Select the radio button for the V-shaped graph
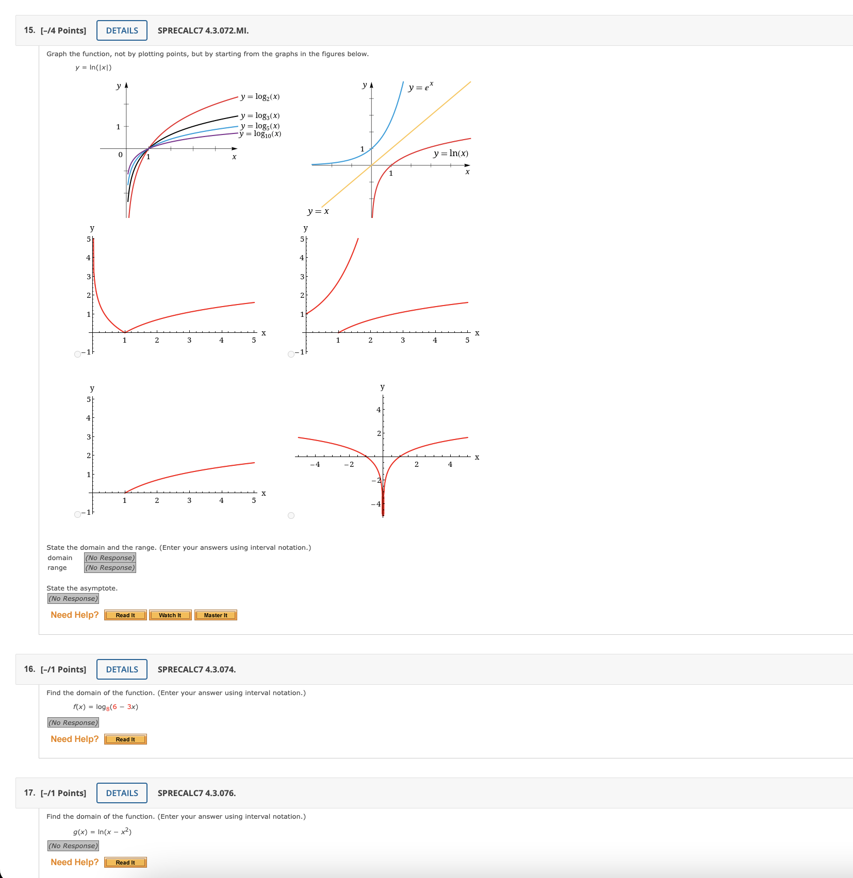 tap(77, 353)
